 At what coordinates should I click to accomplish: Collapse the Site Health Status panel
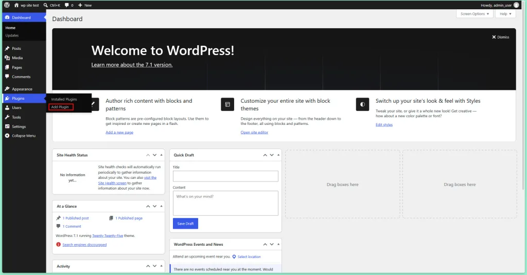tap(161, 155)
